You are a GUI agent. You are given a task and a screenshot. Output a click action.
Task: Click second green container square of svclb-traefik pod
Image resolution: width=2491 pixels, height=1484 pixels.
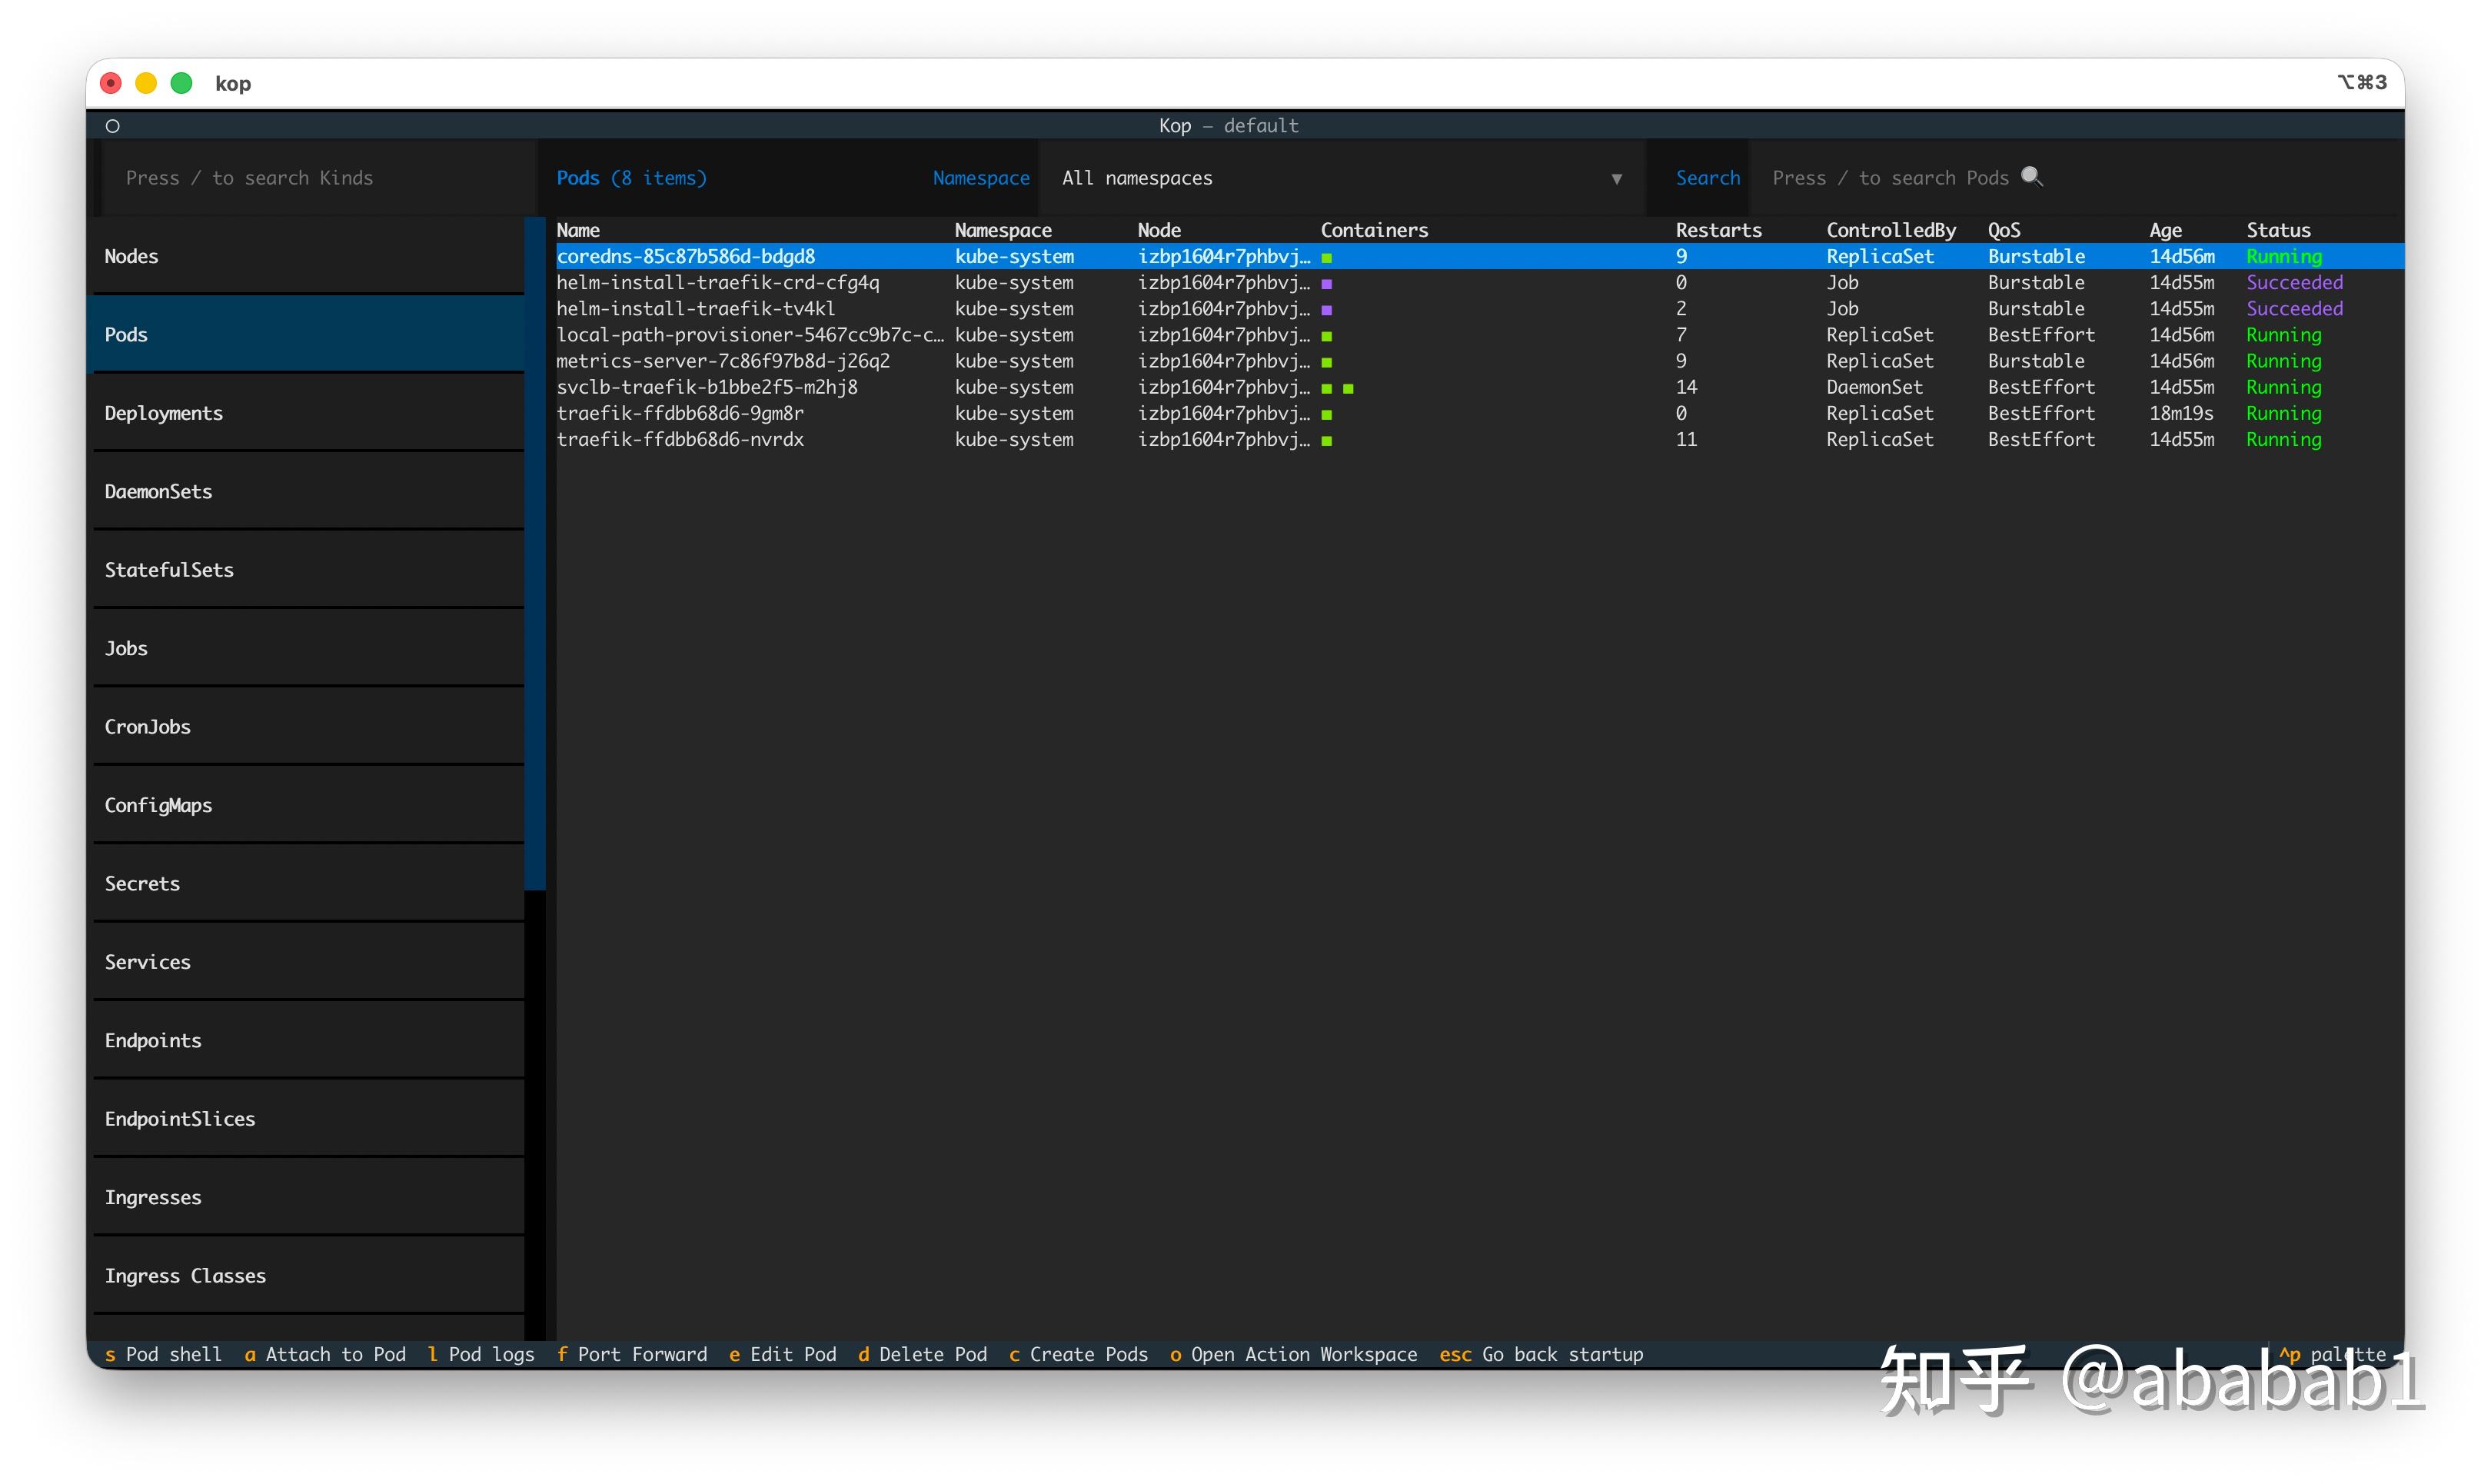click(x=1349, y=388)
